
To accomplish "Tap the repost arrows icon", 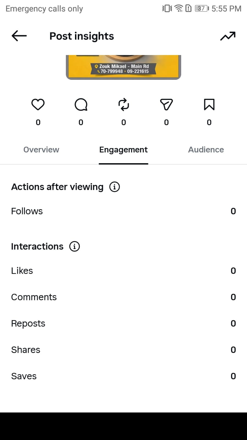I will 124,105.
